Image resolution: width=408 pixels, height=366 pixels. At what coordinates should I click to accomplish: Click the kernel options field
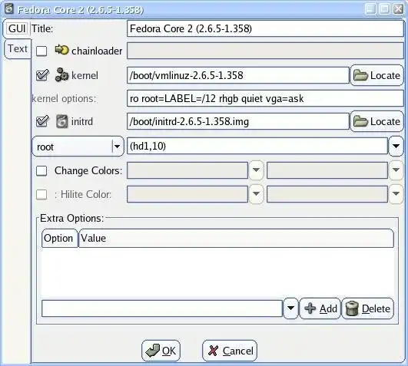pyautogui.click(x=265, y=98)
